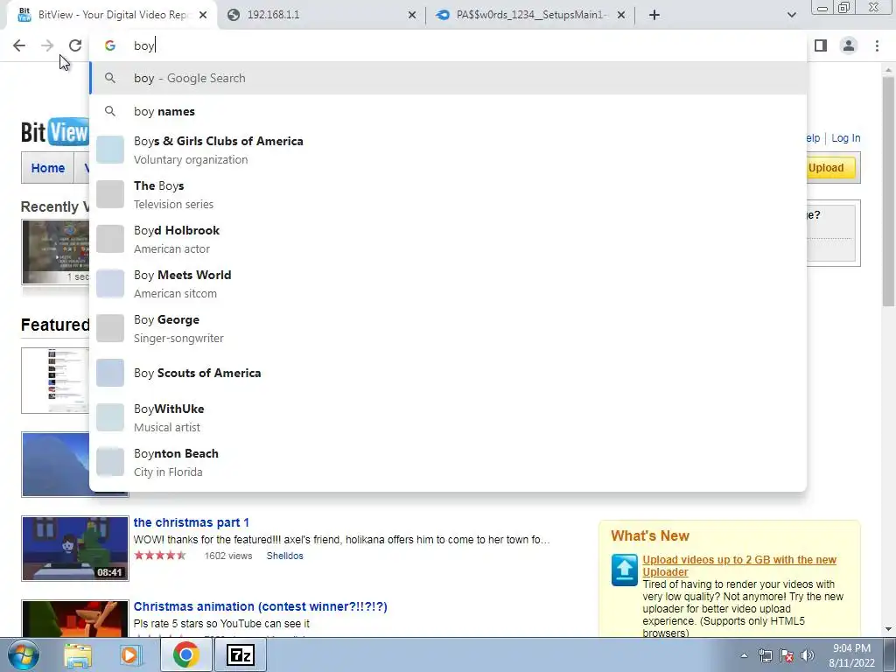
Task: Open Chrome three-dot menu
Action: pos(877,45)
